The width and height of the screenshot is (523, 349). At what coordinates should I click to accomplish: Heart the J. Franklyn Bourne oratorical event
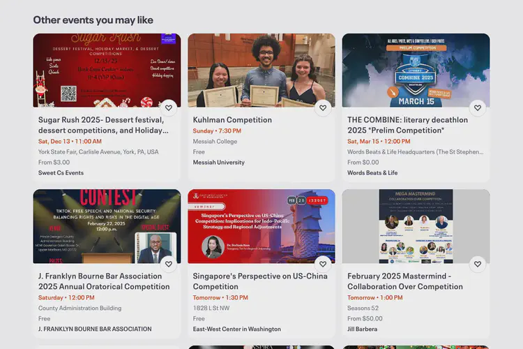pos(168,265)
